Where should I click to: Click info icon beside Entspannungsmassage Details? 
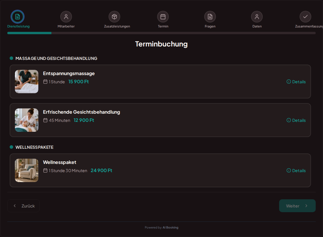coord(289,82)
